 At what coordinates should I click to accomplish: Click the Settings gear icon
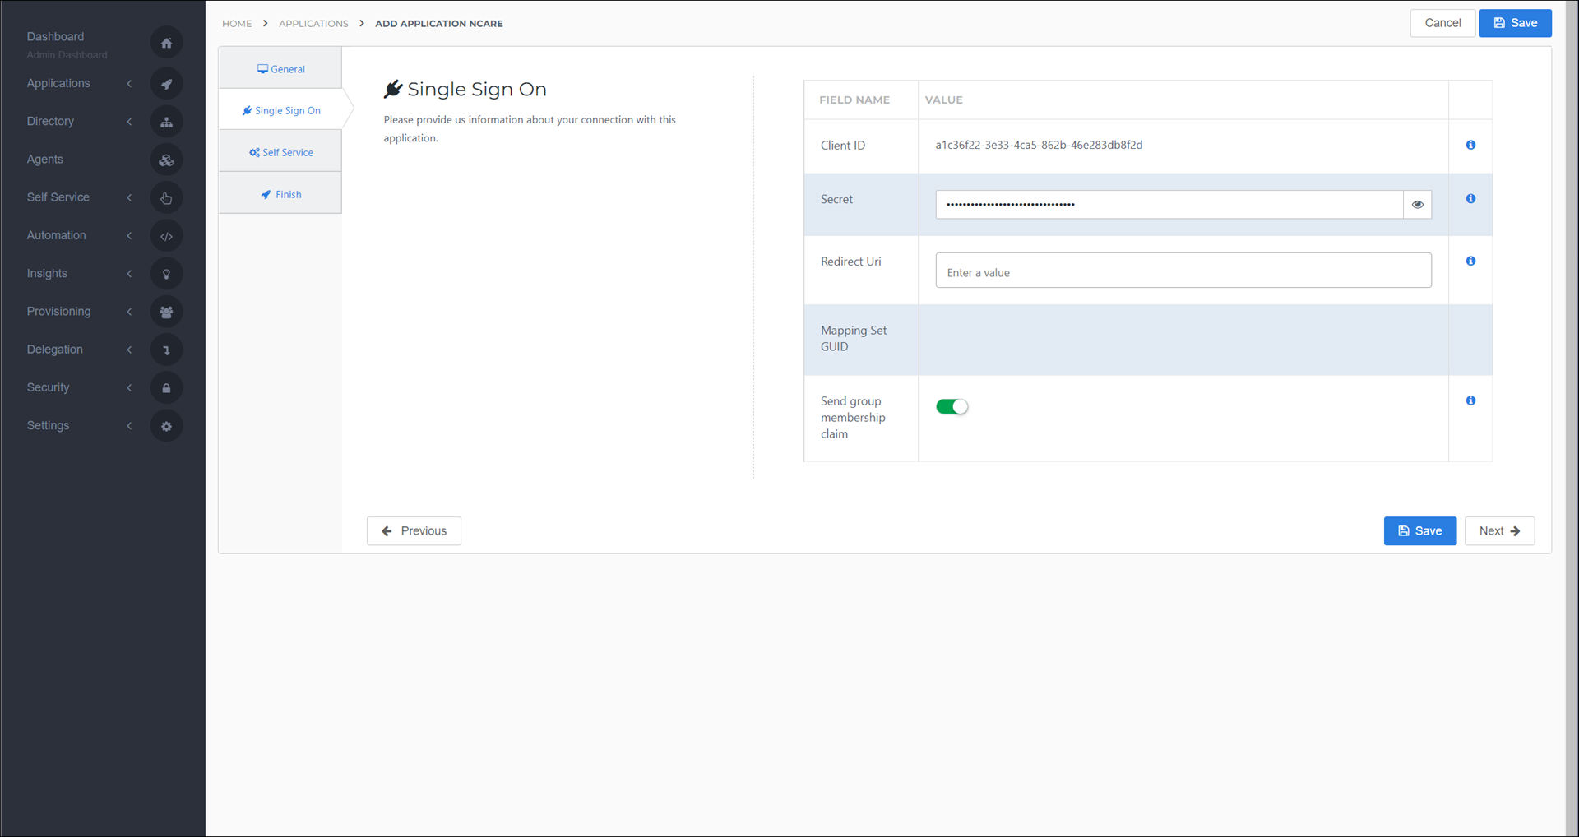point(166,426)
